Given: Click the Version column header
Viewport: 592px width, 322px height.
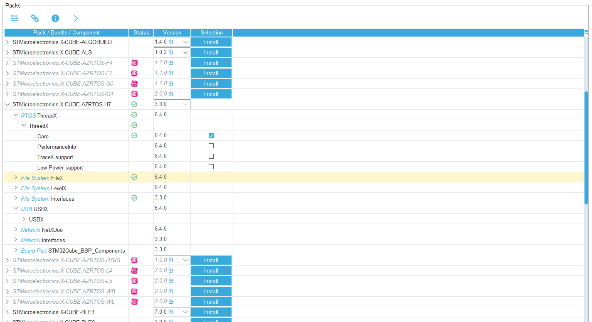Looking at the screenshot, I should pos(172,32).
